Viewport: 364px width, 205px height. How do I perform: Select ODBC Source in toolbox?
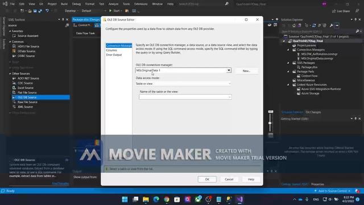click(26, 56)
